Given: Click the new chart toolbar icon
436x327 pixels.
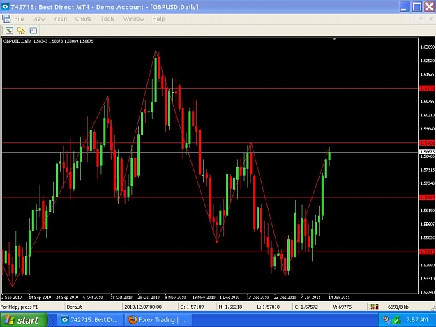Looking at the screenshot, I should click(x=10, y=31).
